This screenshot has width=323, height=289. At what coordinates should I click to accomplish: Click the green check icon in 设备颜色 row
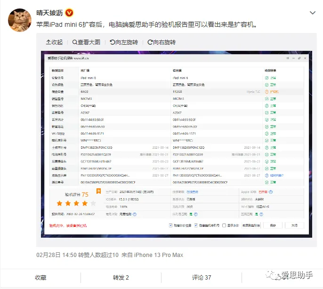266,85
